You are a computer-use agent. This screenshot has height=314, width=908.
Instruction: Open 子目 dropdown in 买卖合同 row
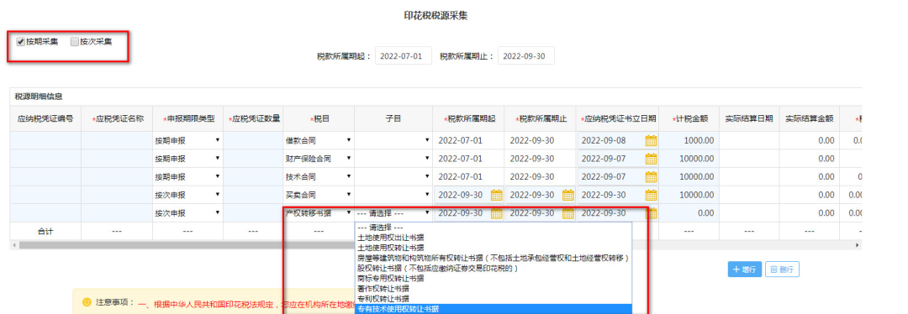click(393, 195)
